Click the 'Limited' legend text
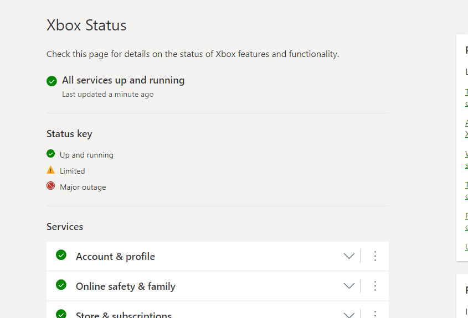This screenshot has width=468, height=318. pyautogui.click(x=72, y=171)
